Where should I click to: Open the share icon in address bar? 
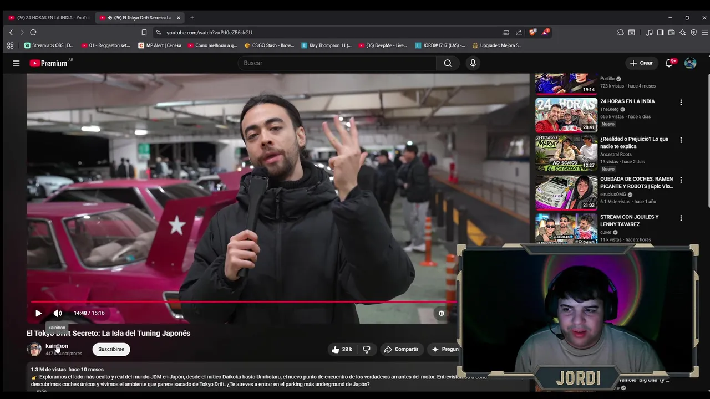point(519,33)
